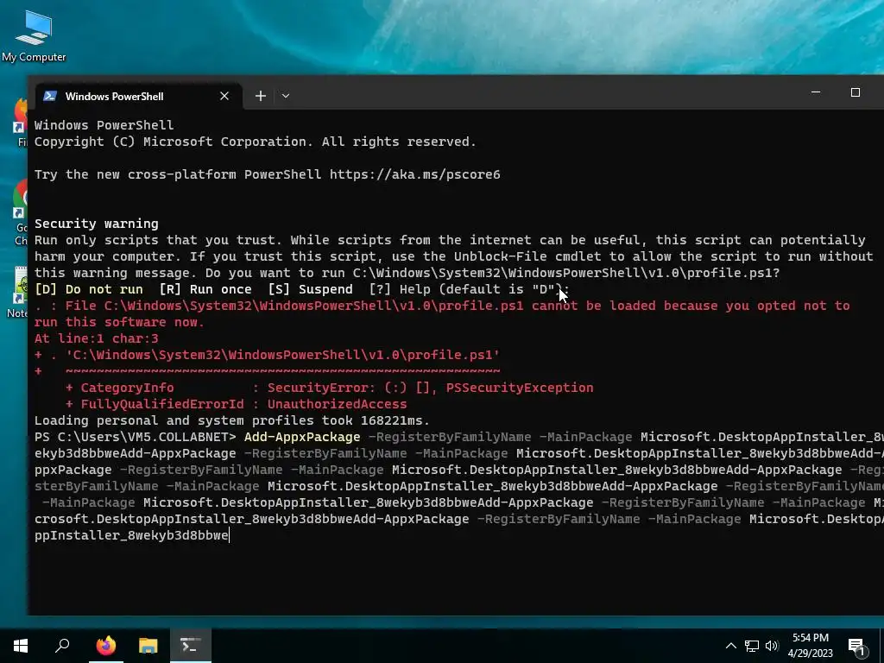Click 'PSSecurityException' in the error output
The width and height of the screenshot is (884, 663).
click(519, 388)
